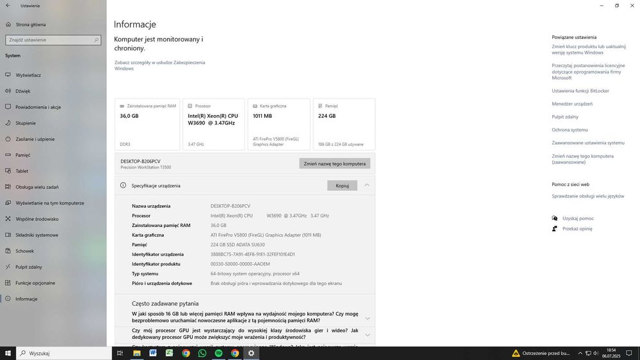Go back using the Settings back arrow
The height and width of the screenshot is (360, 640).
(x=8, y=6)
